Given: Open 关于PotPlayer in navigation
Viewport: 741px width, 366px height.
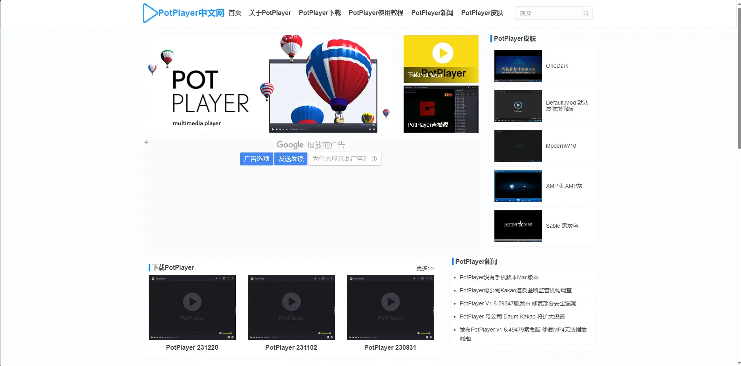Looking at the screenshot, I should pyautogui.click(x=270, y=13).
